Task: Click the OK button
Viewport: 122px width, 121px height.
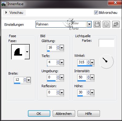Action: click(39, 114)
